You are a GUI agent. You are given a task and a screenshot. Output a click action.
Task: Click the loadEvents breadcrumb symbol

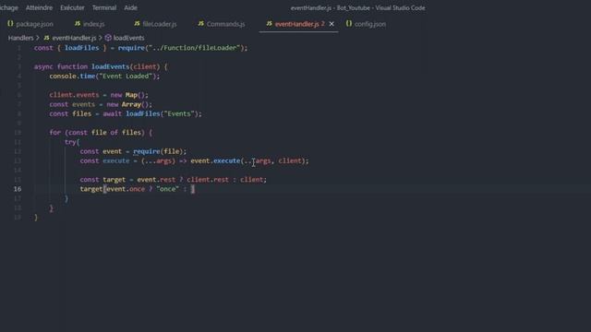(x=128, y=38)
